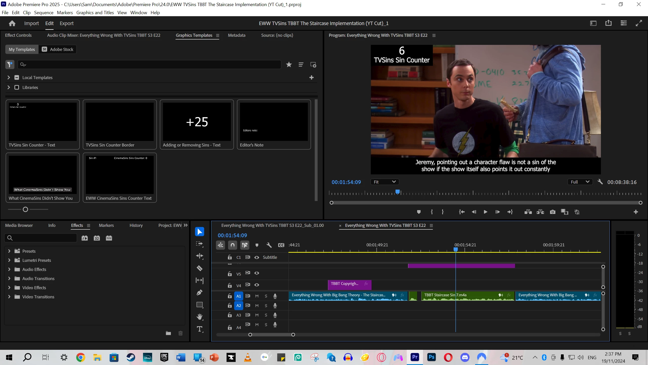Toggle V4 track output eye
This screenshot has height=365, width=648.
point(257,285)
